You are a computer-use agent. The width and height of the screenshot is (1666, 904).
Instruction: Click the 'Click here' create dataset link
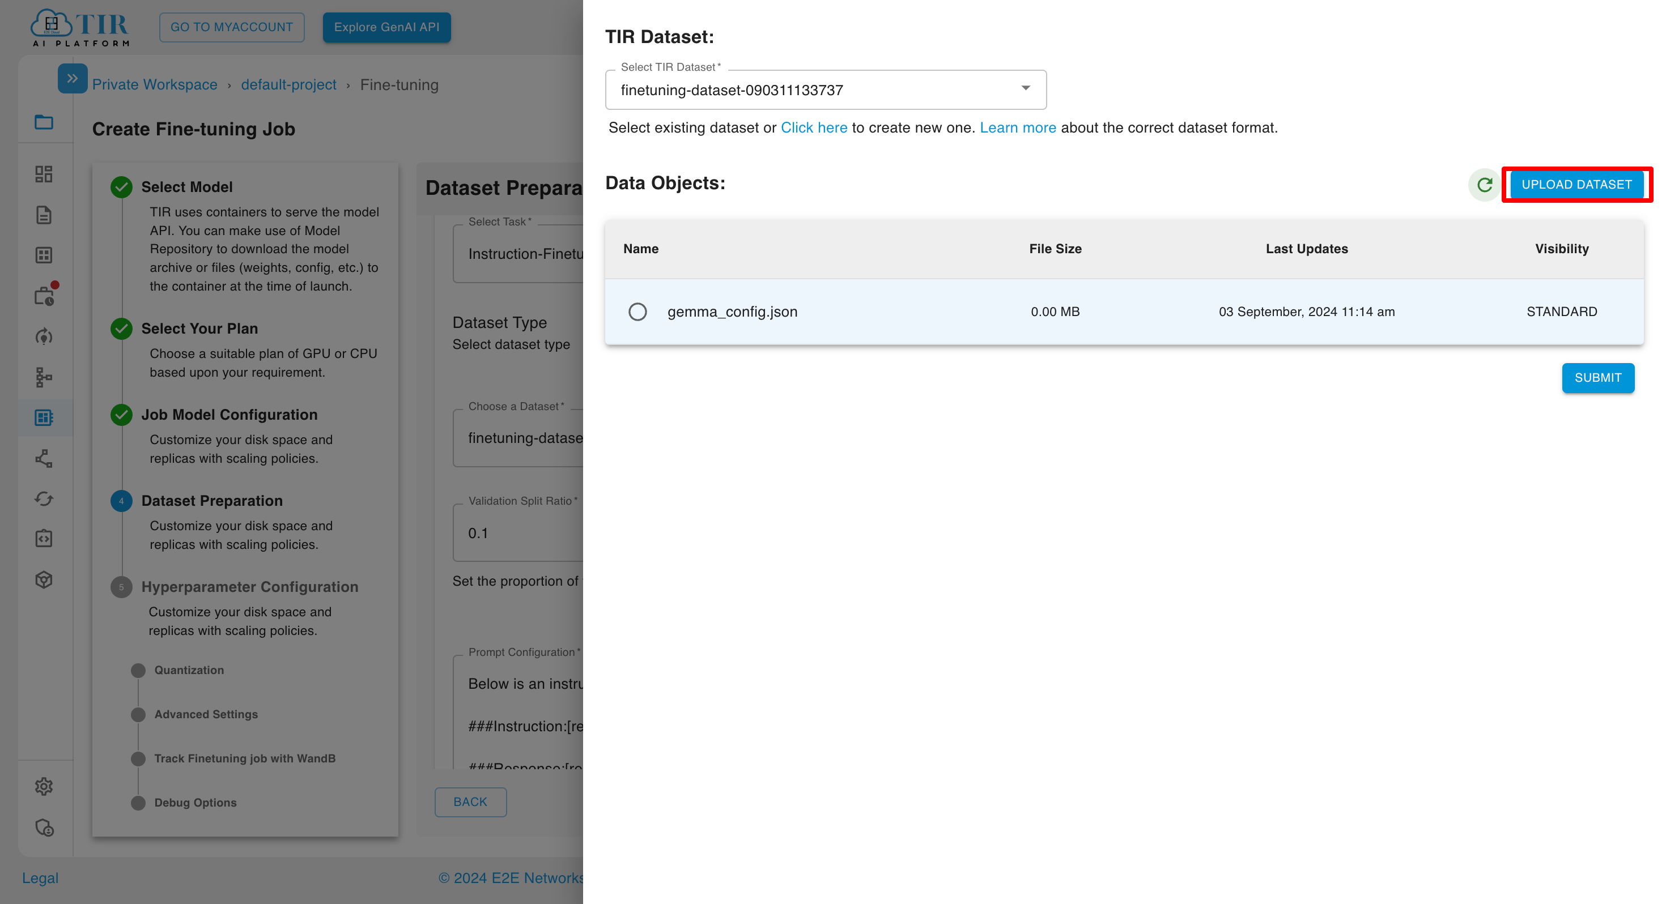(814, 127)
